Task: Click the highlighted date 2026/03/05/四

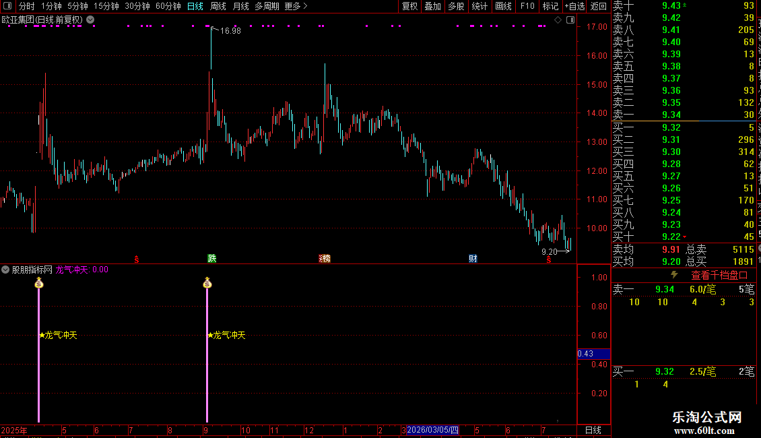Action: click(x=432, y=430)
